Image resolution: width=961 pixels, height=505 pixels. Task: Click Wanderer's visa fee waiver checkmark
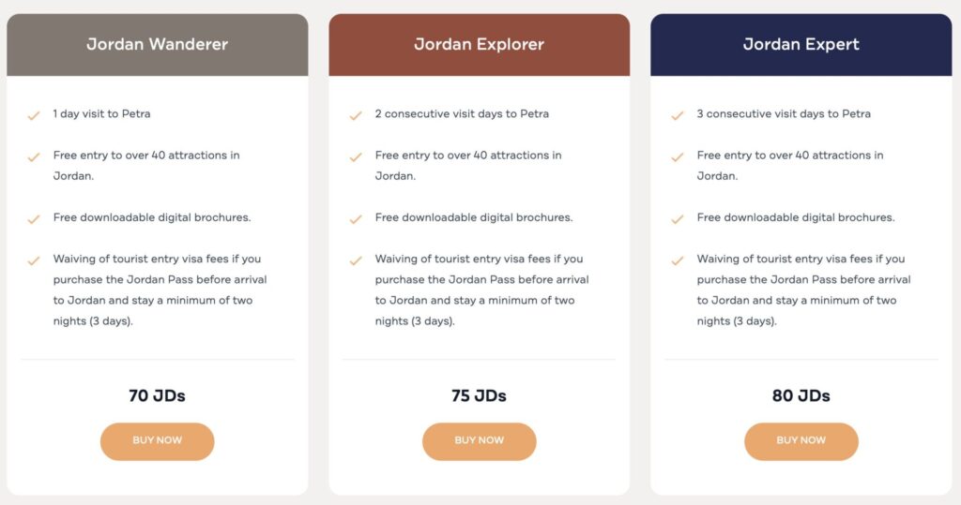(34, 260)
